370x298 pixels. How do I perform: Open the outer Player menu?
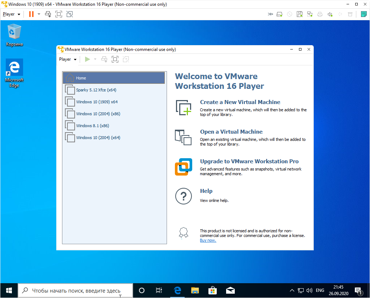(11, 14)
